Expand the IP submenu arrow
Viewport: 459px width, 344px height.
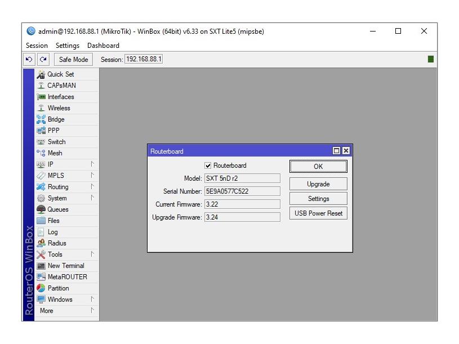(x=92, y=164)
